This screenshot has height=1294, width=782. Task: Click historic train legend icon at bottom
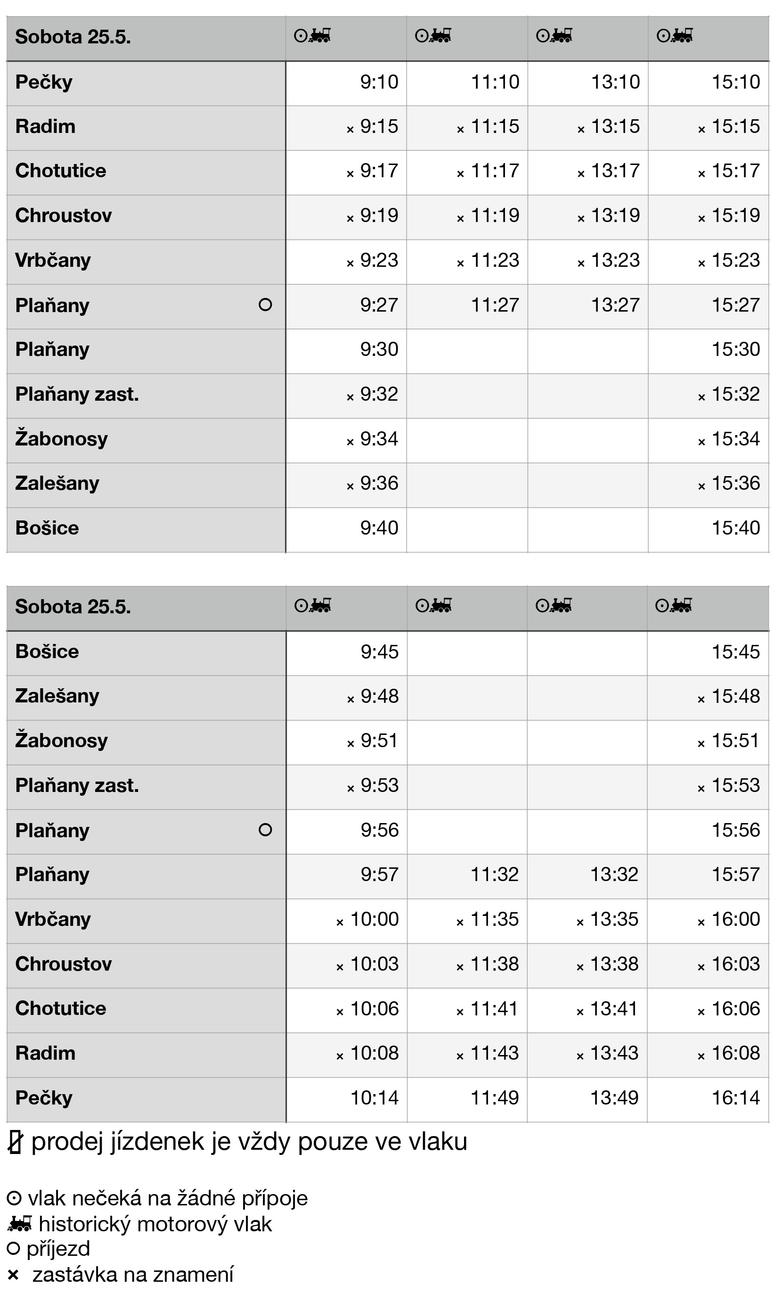20,1224
